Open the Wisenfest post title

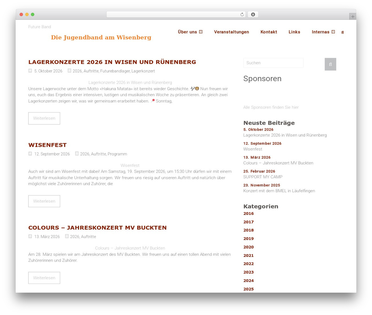(47, 145)
